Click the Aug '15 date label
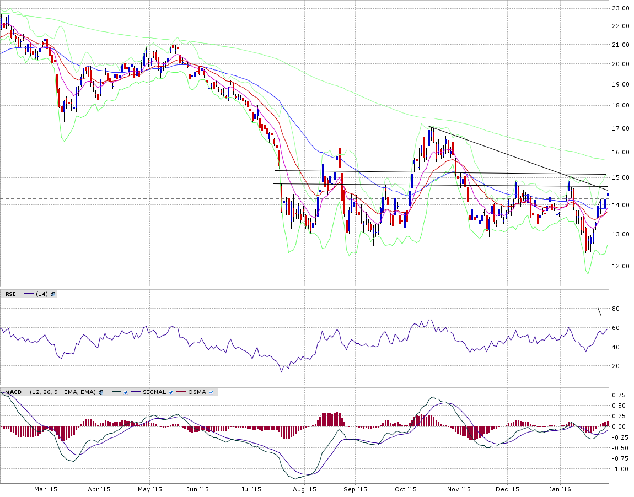 [304, 489]
